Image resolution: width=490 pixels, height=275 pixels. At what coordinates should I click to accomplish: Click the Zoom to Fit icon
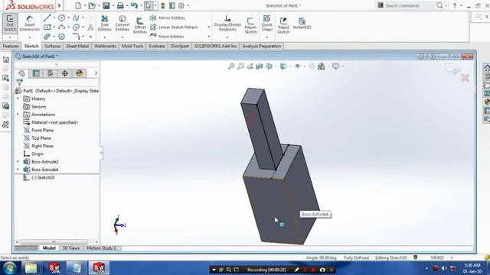[231, 66]
